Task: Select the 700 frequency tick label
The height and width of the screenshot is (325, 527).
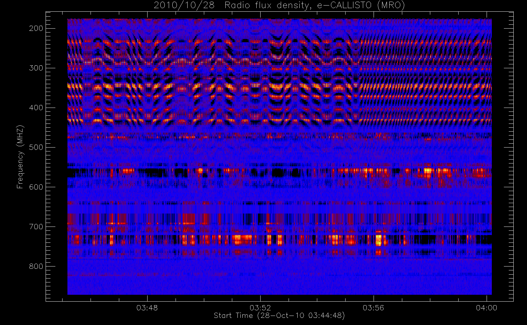Action: click(x=36, y=227)
